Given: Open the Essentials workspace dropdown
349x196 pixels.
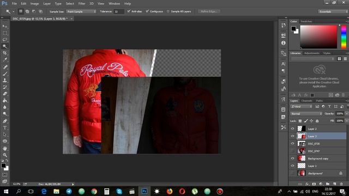Looking at the screenshot, I should (x=333, y=11).
